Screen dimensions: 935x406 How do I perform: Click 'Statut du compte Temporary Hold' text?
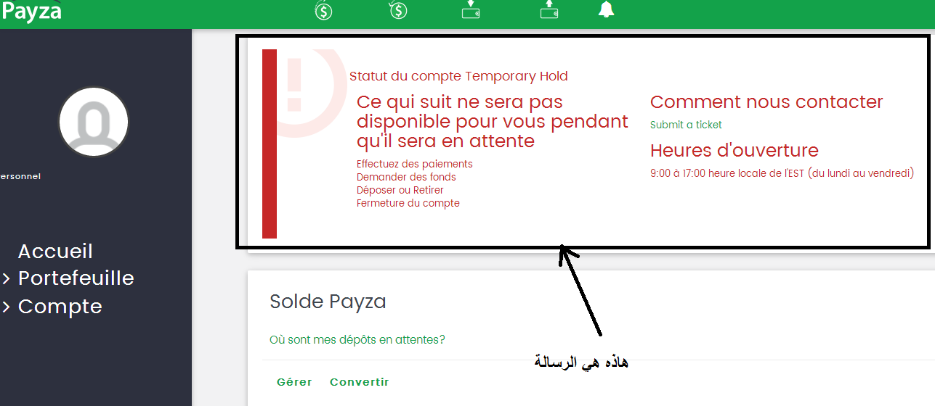click(458, 76)
